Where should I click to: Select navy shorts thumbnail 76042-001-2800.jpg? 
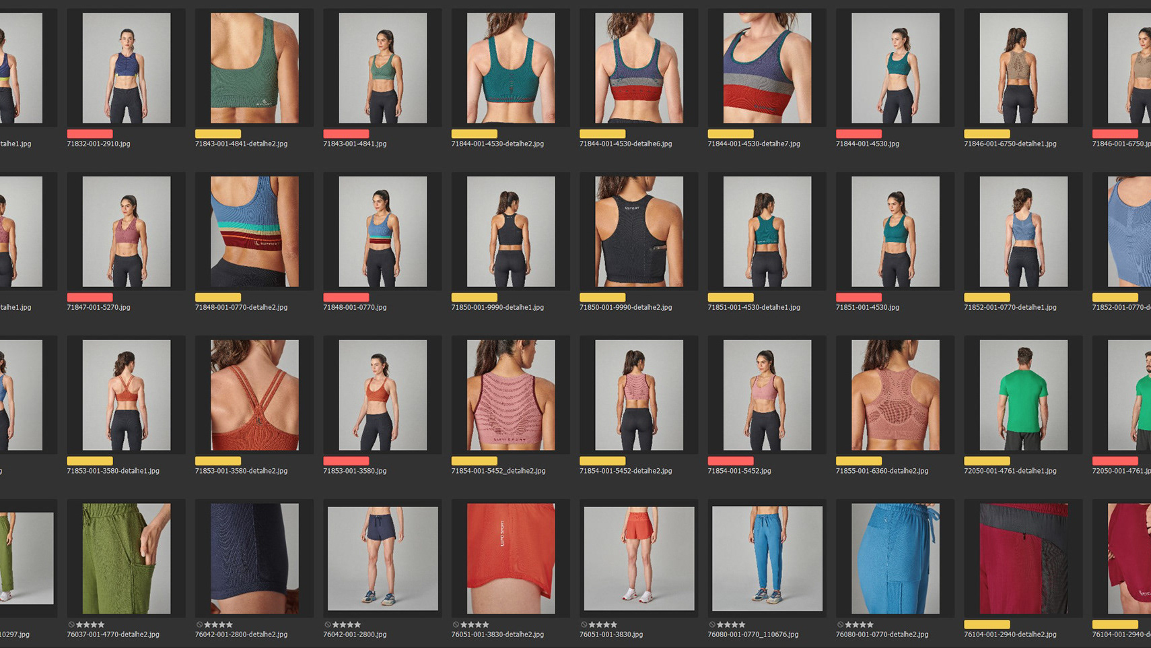(382, 558)
